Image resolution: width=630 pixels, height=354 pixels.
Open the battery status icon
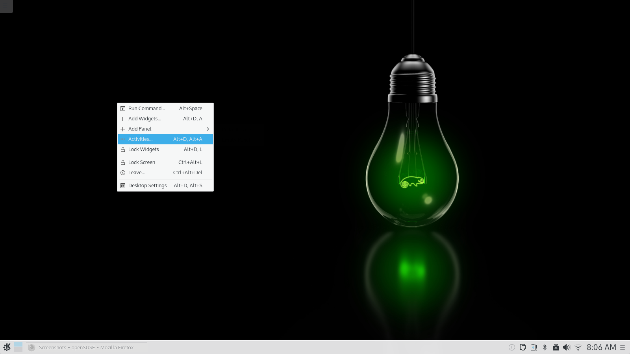point(534,347)
